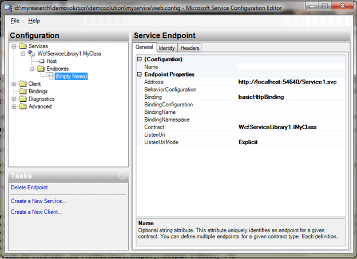Screen dimensions: 357x259
Task: Select the BindingName property row label
Action: coord(160,112)
